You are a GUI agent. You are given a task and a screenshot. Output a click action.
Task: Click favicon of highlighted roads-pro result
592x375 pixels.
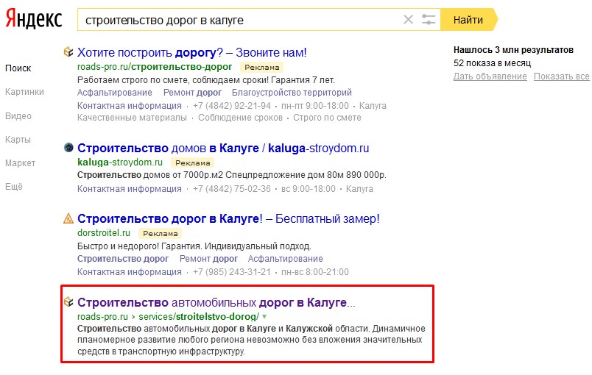68,302
